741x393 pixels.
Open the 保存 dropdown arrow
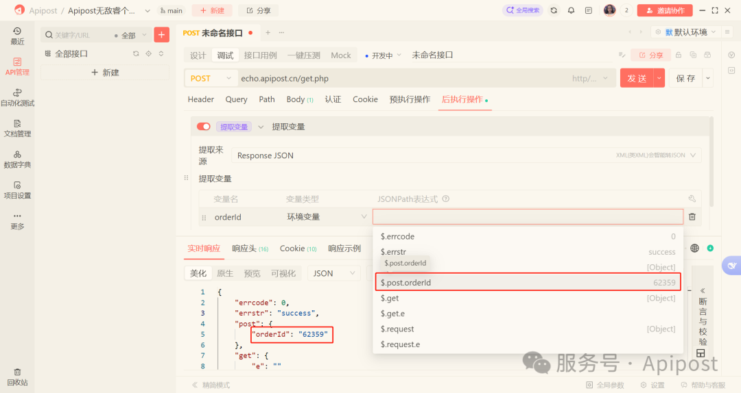(708, 78)
